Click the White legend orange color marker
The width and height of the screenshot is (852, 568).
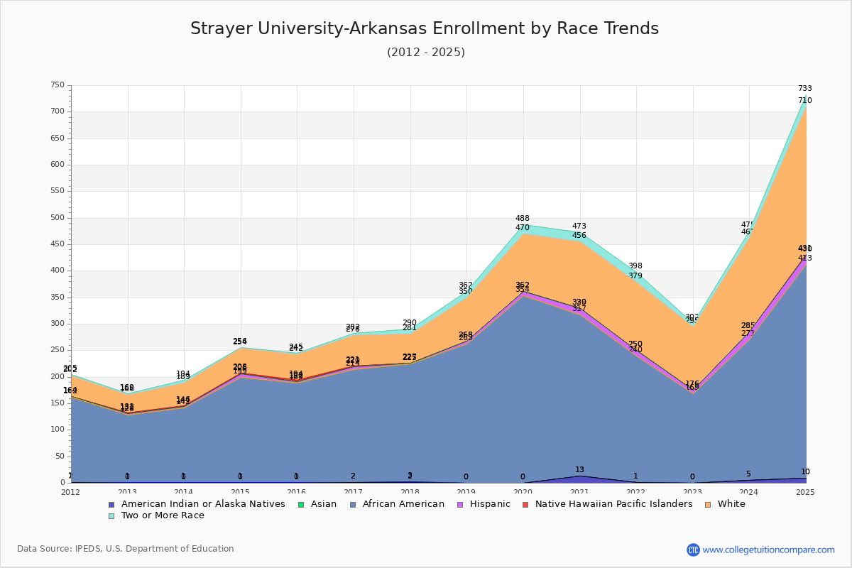tap(706, 504)
